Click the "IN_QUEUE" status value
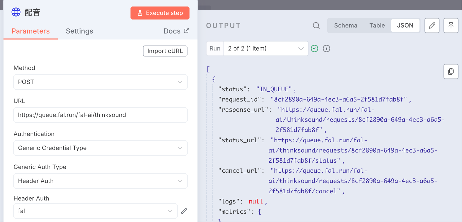The height and width of the screenshot is (222, 462). click(274, 89)
